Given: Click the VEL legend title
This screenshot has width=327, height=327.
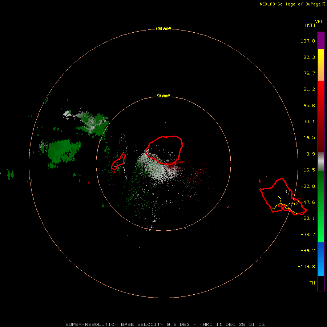Looking at the screenshot, I should click(x=319, y=22).
